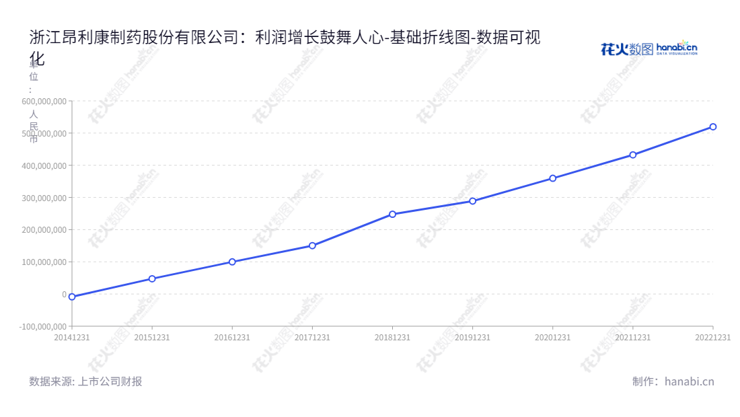740x417 pixels.
Task: Click the 20211231 data point marker
Action: tap(633, 155)
